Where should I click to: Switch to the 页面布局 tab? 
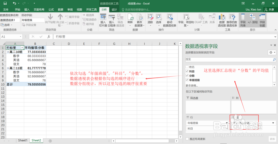[x=39, y=9]
